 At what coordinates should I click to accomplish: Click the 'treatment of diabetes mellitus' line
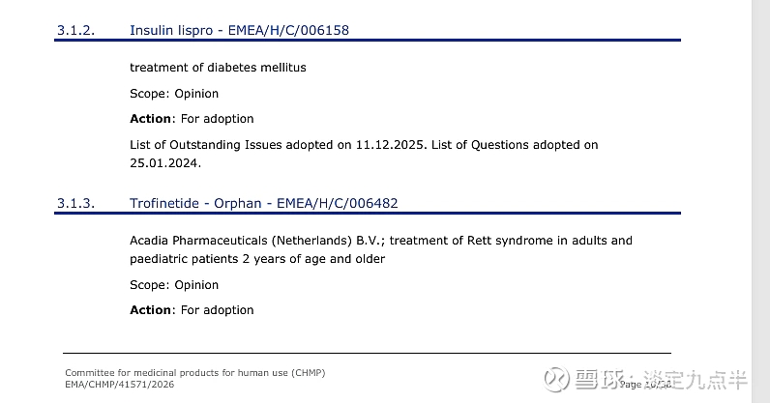click(x=218, y=68)
